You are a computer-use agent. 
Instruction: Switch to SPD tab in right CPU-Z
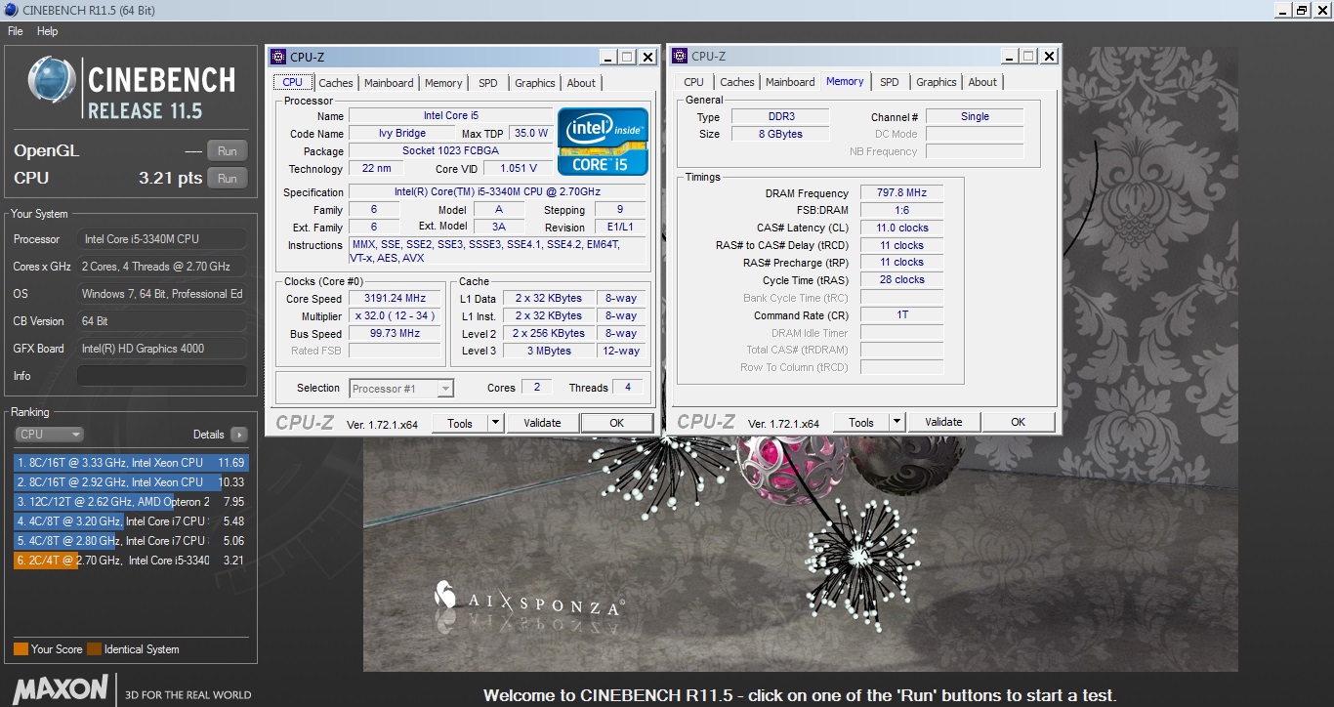[889, 82]
